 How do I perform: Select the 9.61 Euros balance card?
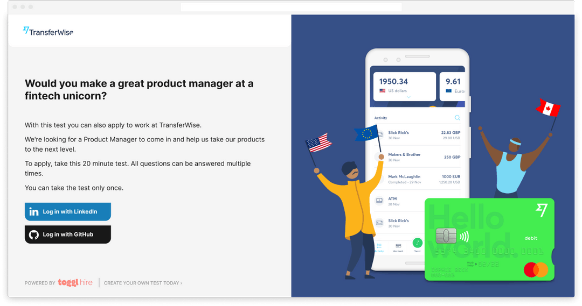click(453, 87)
